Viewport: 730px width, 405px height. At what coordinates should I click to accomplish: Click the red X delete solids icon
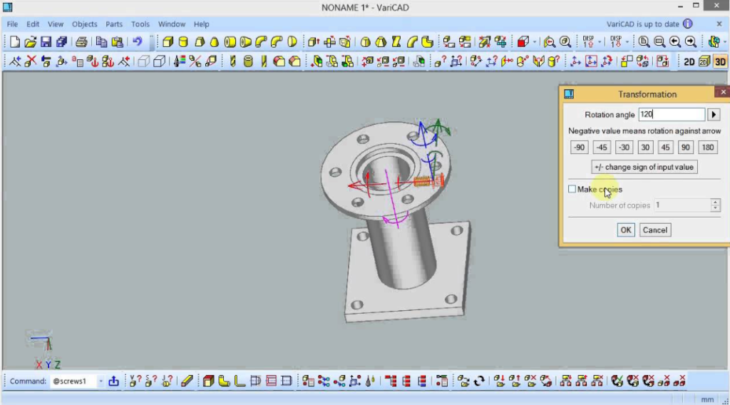[x=31, y=61]
